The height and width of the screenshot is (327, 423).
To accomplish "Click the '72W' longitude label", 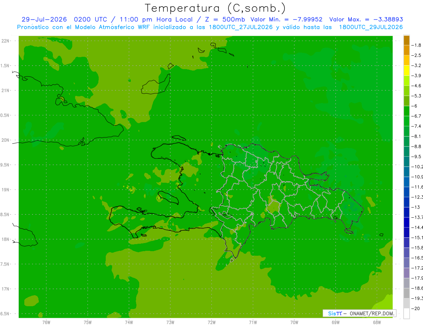I will pyautogui.click(x=211, y=322).
